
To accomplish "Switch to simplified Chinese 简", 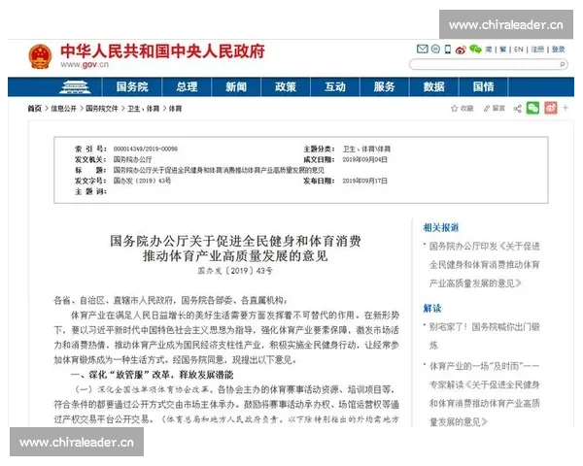I will coord(489,50).
